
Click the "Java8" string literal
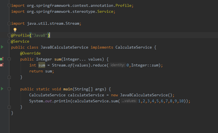tap(39, 35)
